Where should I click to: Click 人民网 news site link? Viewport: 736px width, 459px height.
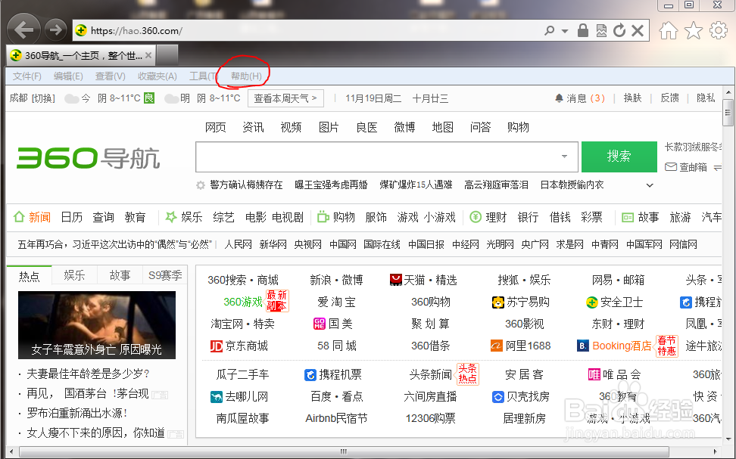click(x=238, y=244)
